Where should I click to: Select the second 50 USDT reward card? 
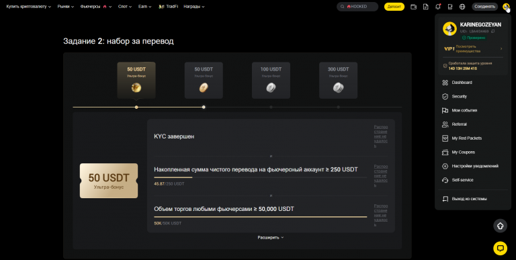click(204, 81)
